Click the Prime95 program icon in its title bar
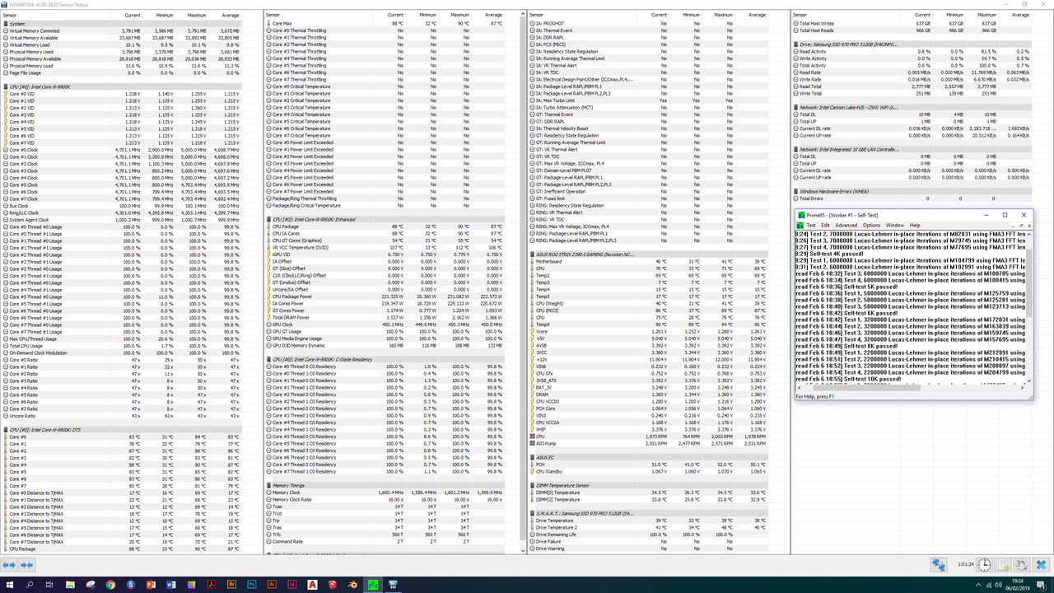 pyautogui.click(x=800, y=215)
